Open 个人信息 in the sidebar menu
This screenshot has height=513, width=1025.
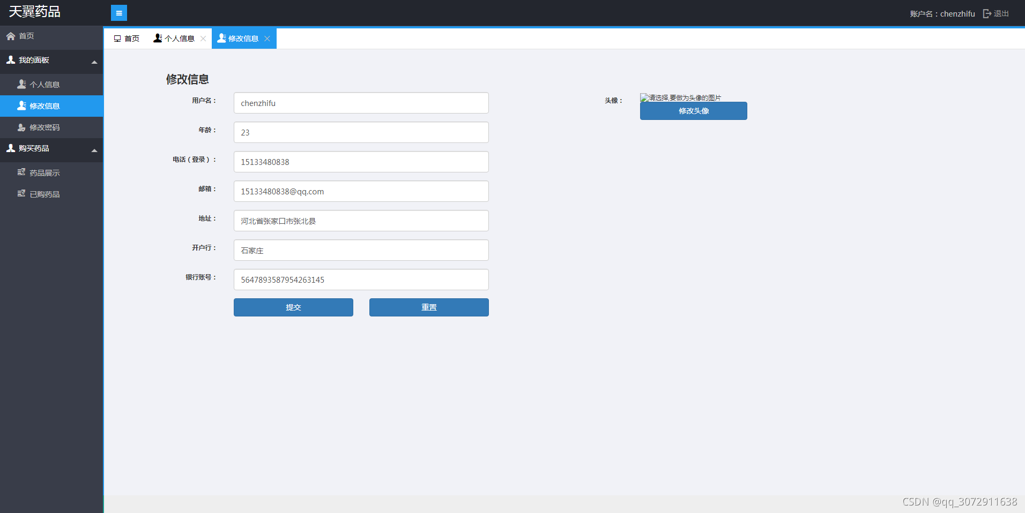tap(51, 85)
